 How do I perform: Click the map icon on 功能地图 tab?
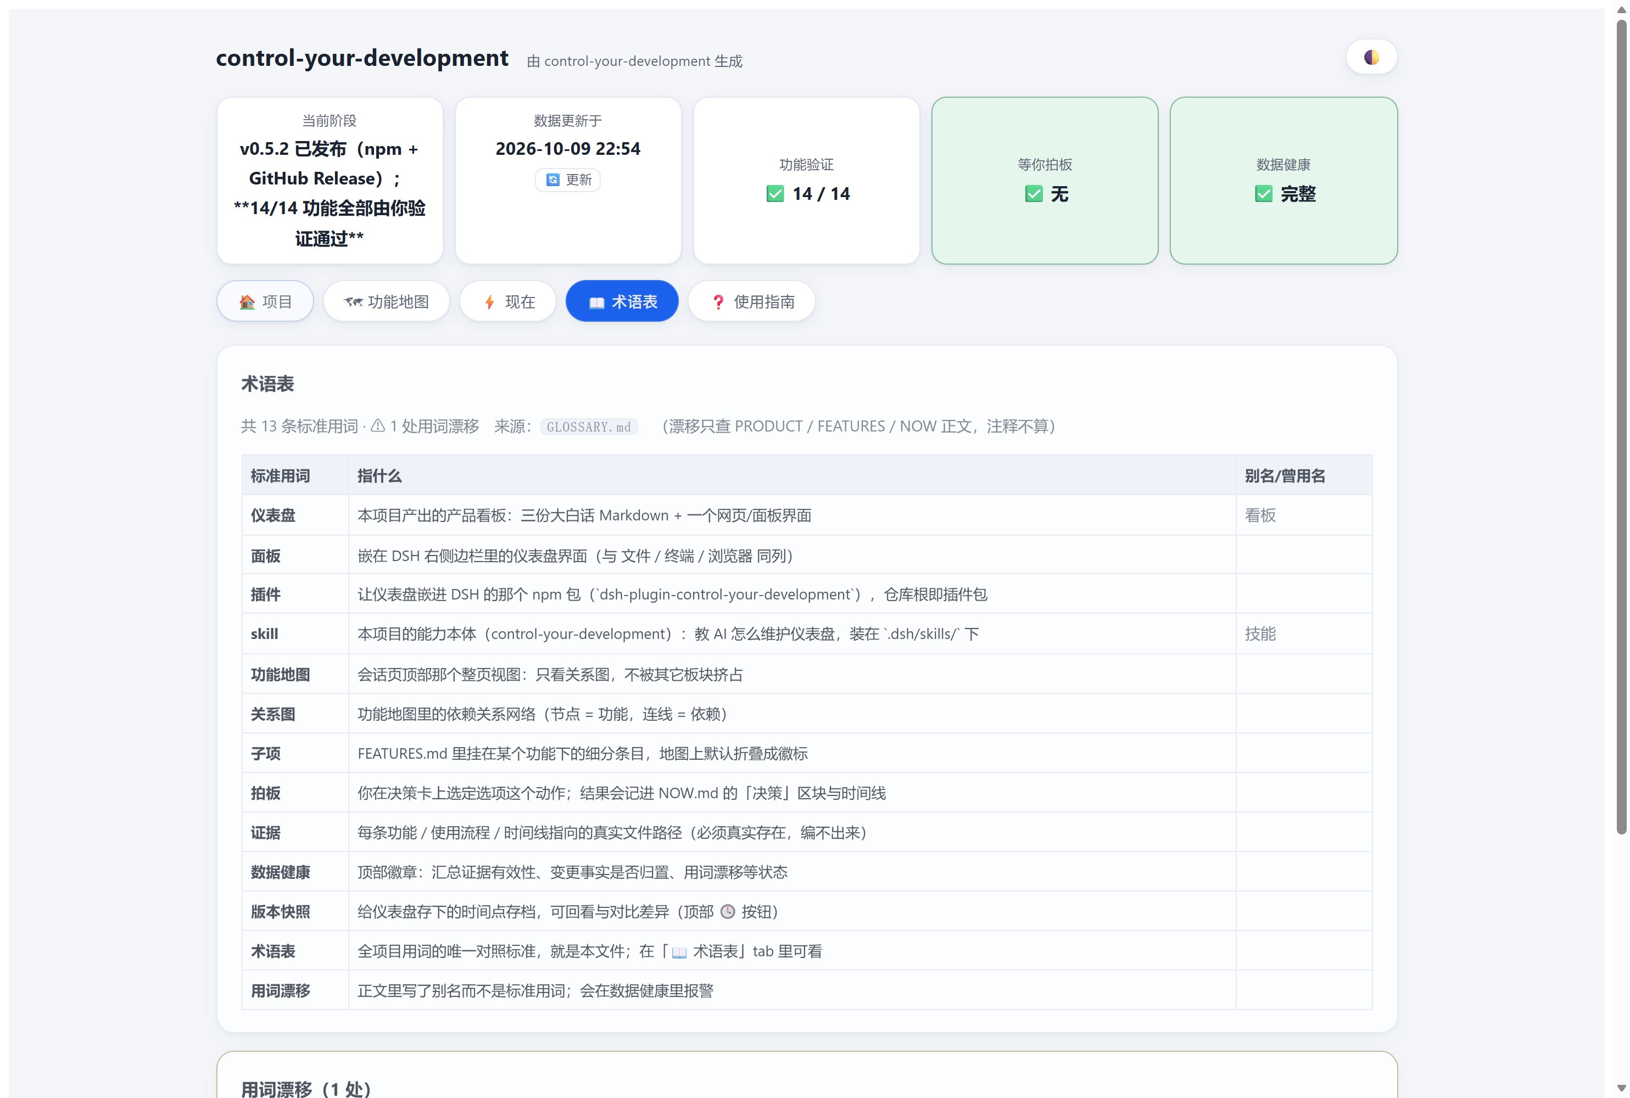tap(353, 302)
